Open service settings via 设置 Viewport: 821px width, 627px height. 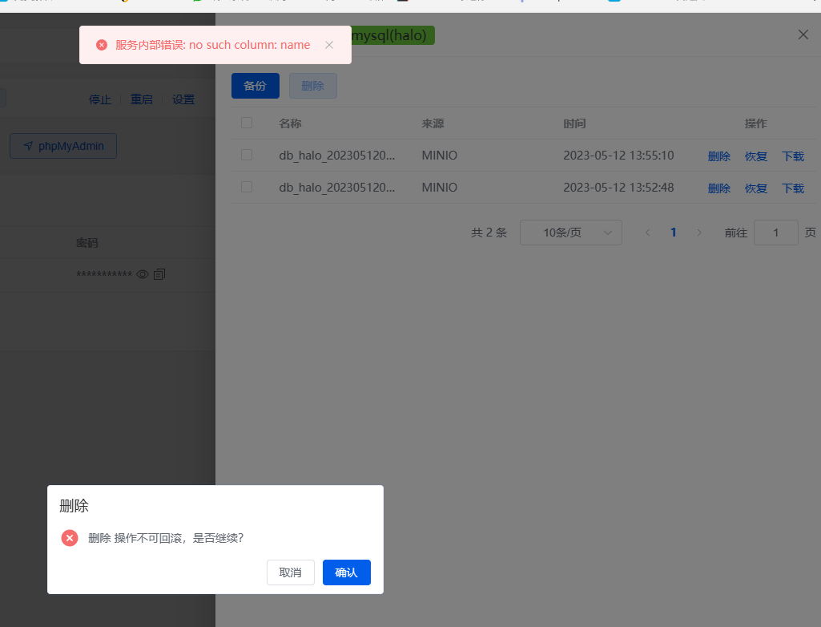tap(183, 99)
